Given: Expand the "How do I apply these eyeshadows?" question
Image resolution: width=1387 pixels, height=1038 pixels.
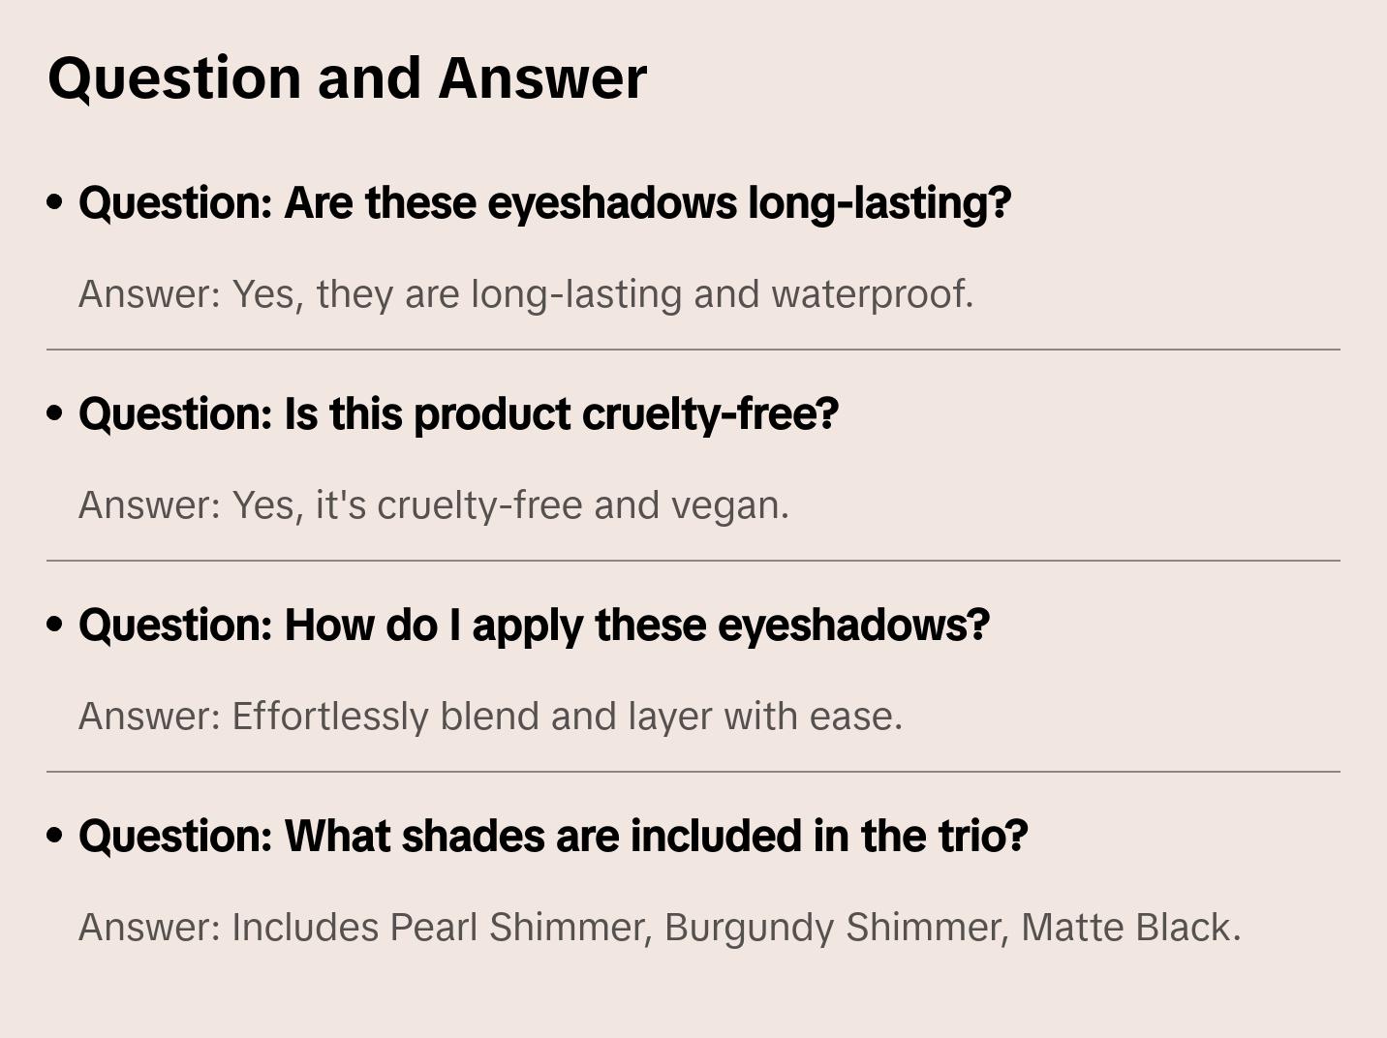Looking at the screenshot, I should click(x=534, y=626).
